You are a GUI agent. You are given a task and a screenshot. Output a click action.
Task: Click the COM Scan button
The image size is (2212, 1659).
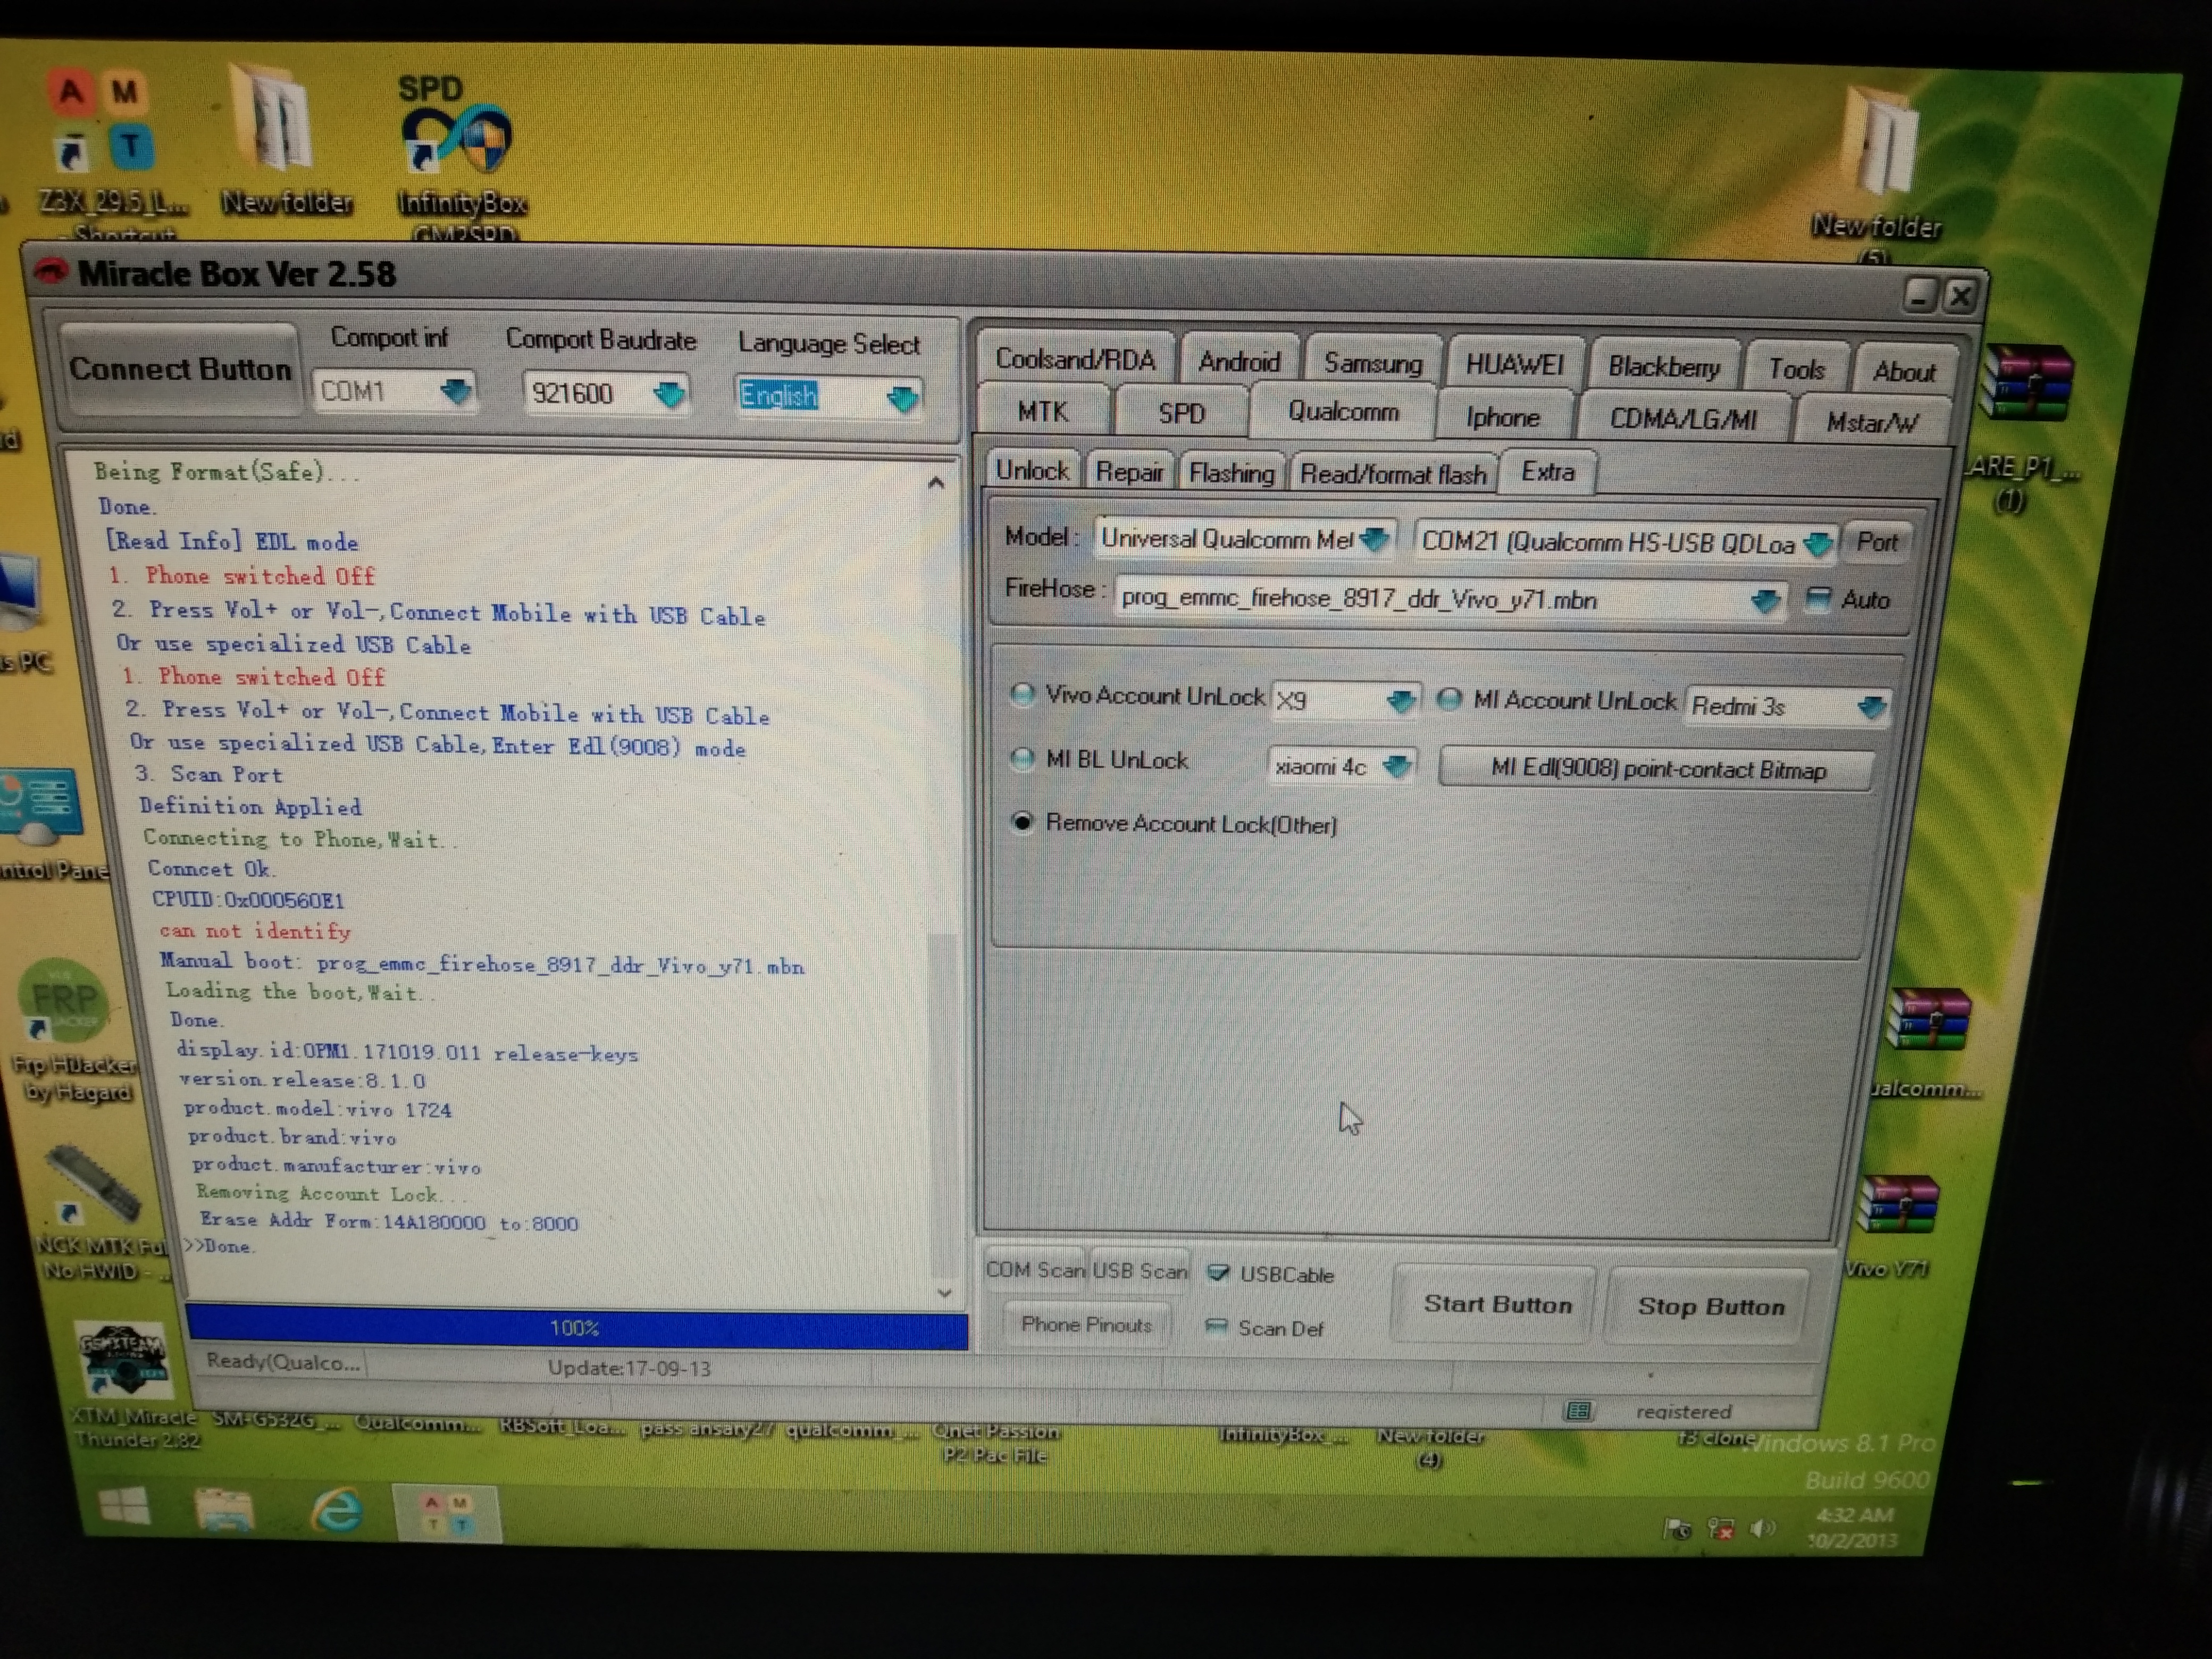1035,1269
